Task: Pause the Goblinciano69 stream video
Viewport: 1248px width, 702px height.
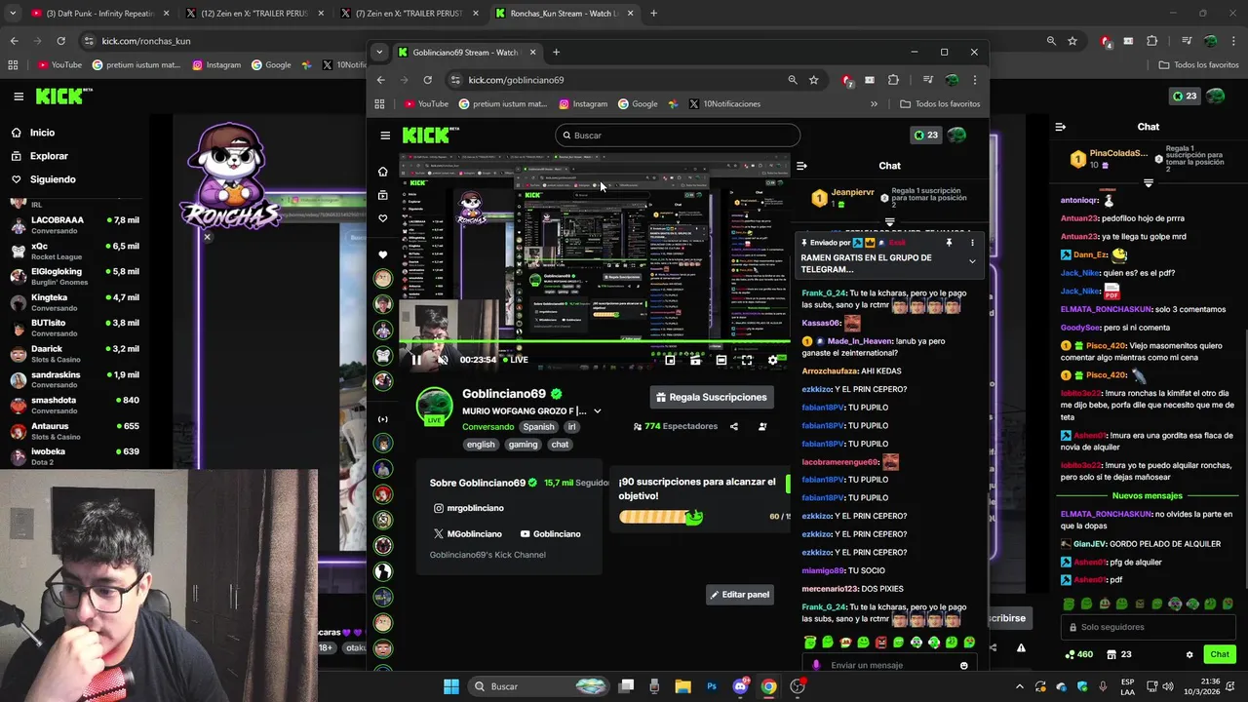Action: (416, 360)
